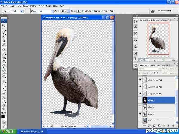Viewport: 179px width, 134px height.
Task: Select the Healing Brush tool
Action: (x=4, y=49)
